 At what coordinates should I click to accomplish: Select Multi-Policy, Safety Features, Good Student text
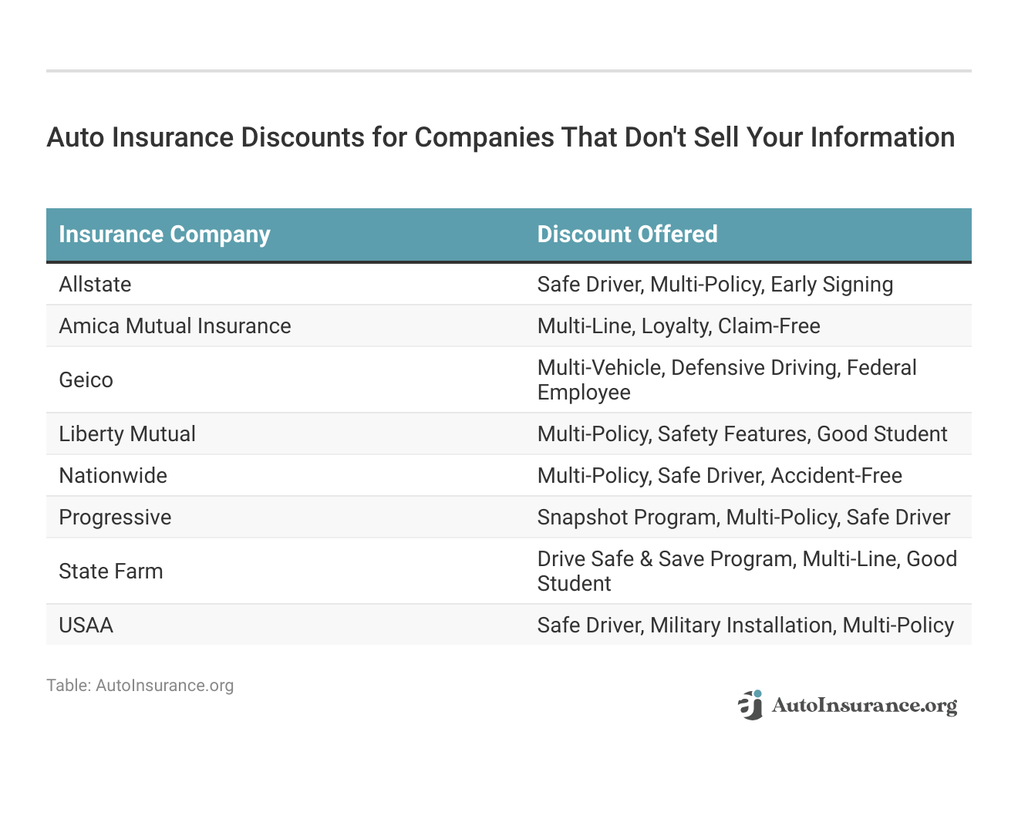point(742,434)
